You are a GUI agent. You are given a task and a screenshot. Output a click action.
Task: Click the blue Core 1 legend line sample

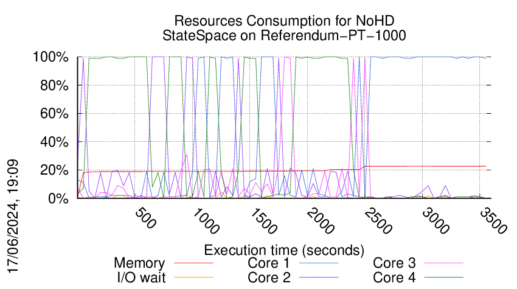tap(319, 263)
